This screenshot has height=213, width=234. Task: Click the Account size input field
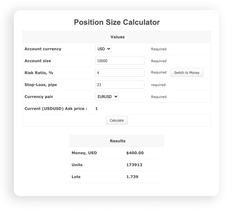pyautogui.click(x=120, y=61)
